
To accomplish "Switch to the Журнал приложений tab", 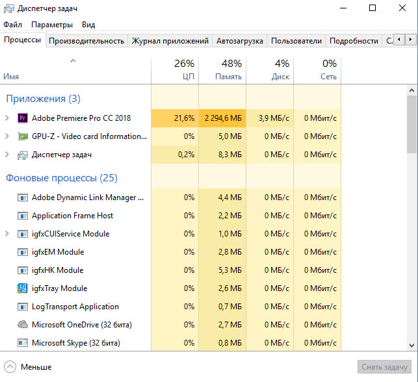I will 170,41.
